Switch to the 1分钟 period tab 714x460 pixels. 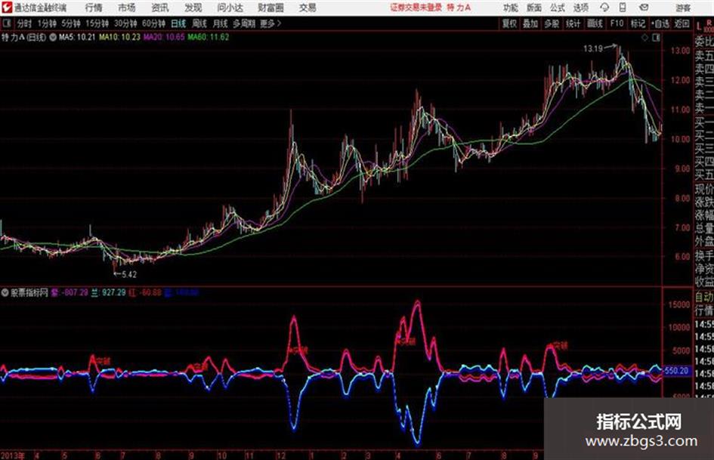point(47,23)
